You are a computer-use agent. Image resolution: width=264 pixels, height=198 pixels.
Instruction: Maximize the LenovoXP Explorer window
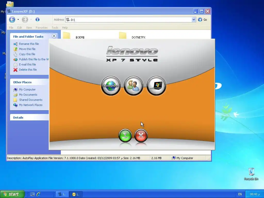[202, 11]
